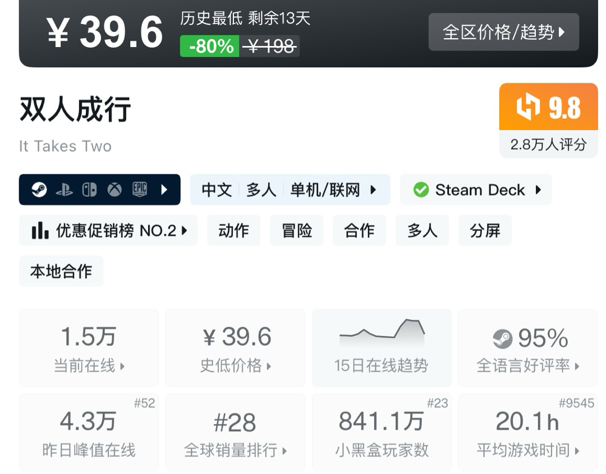Tap the 当前在线 1.5万 stat card
The height and width of the screenshot is (474, 606).
coord(89,347)
